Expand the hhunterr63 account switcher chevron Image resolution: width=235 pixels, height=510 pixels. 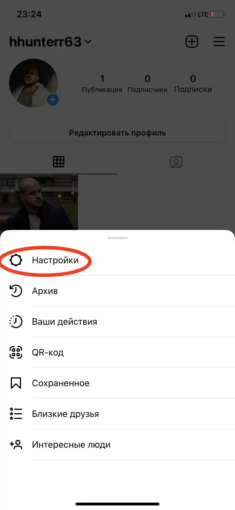coord(88,42)
